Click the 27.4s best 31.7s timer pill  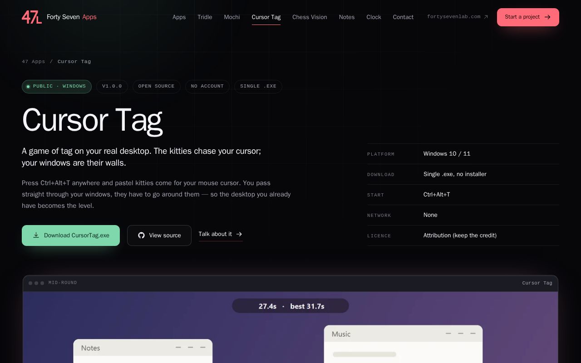290,306
